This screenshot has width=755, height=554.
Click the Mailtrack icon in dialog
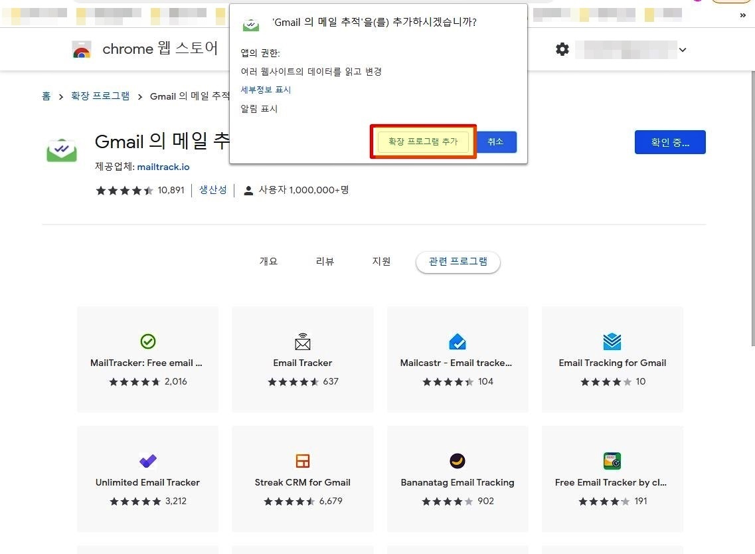tap(251, 25)
